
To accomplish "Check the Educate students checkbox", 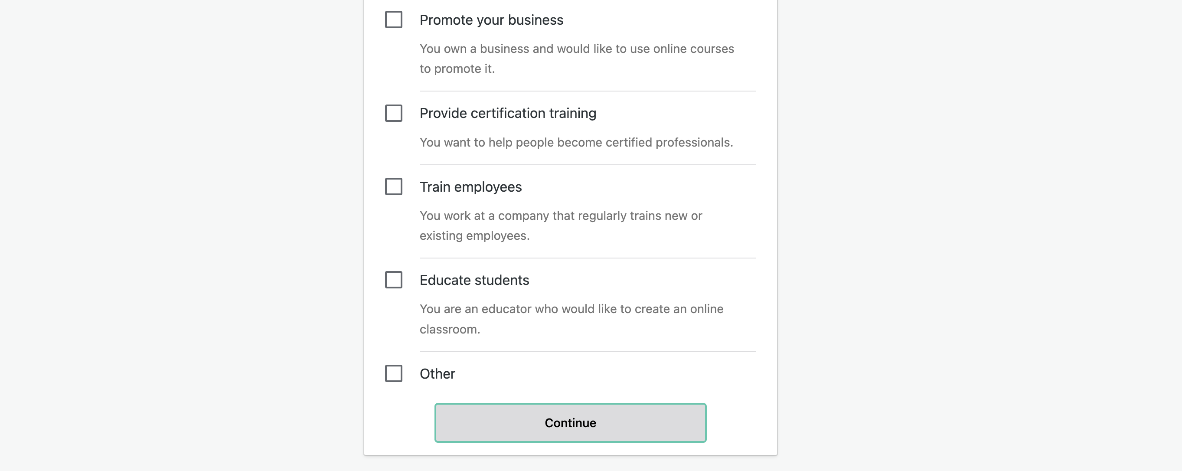I will [393, 280].
